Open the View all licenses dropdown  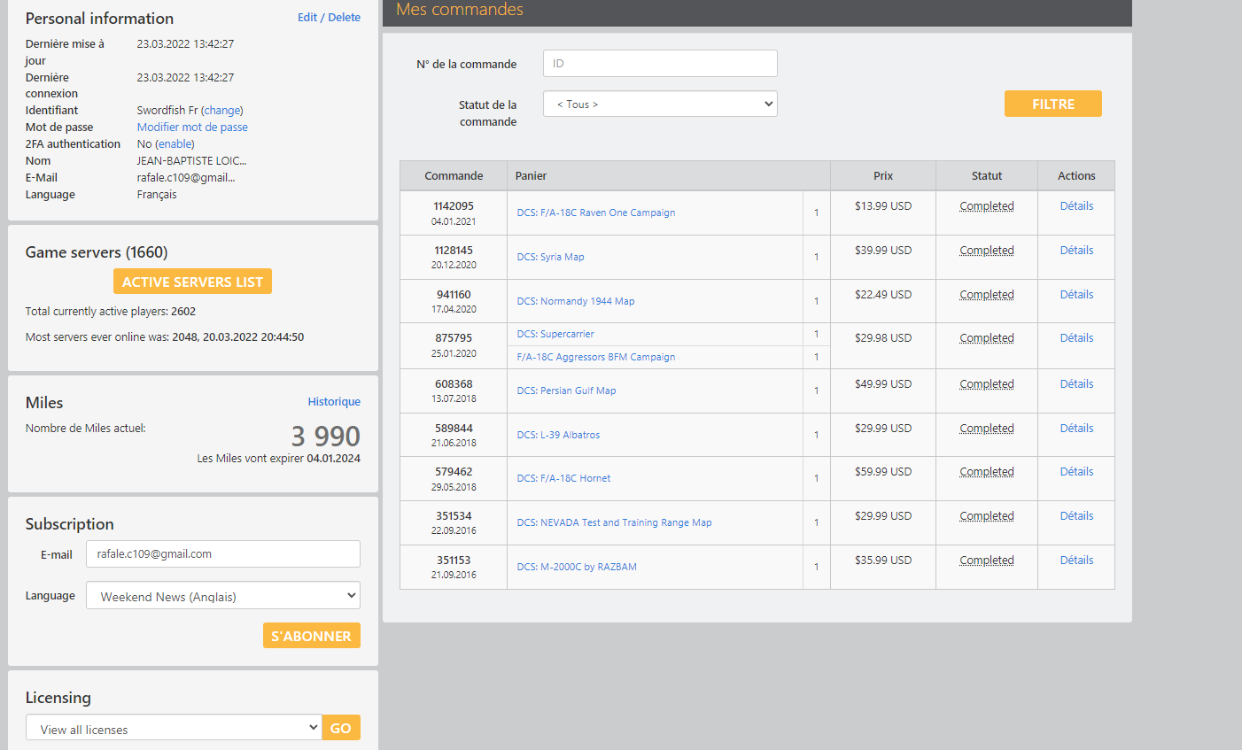point(174,728)
